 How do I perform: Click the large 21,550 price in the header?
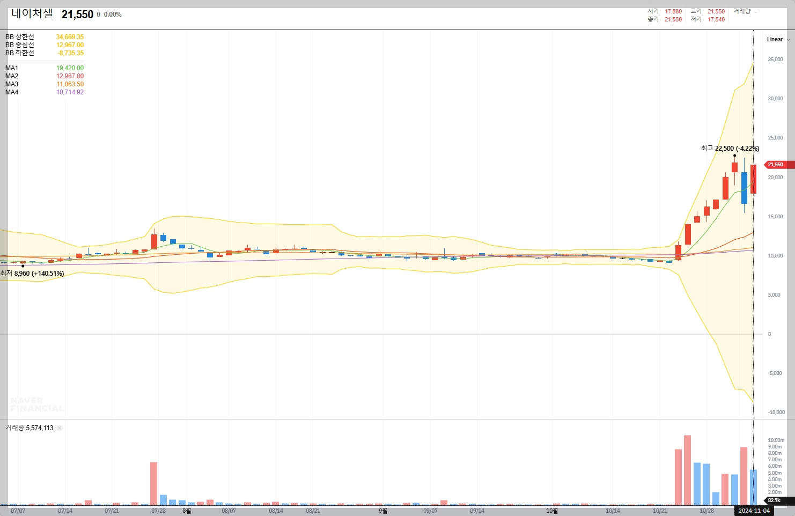coord(77,14)
